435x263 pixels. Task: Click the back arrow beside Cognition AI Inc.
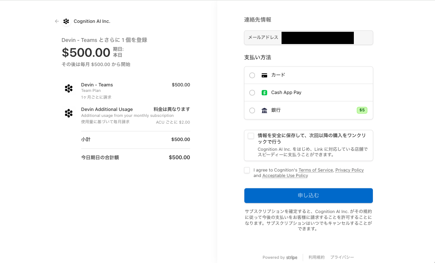57,22
